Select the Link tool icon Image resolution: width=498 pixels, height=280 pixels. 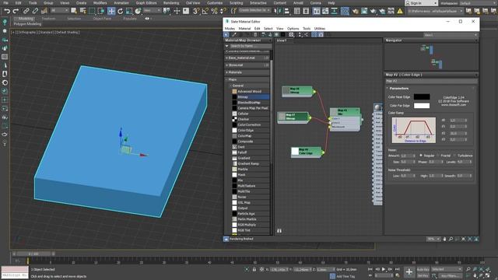point(26,11)
